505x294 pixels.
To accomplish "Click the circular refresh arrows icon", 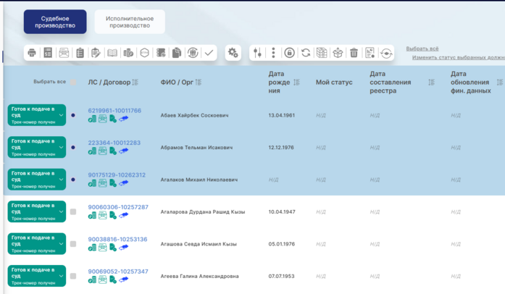I will [306, 53].
